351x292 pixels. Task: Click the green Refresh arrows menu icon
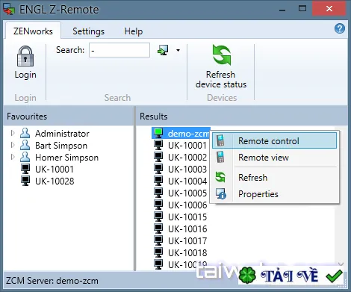220,177
